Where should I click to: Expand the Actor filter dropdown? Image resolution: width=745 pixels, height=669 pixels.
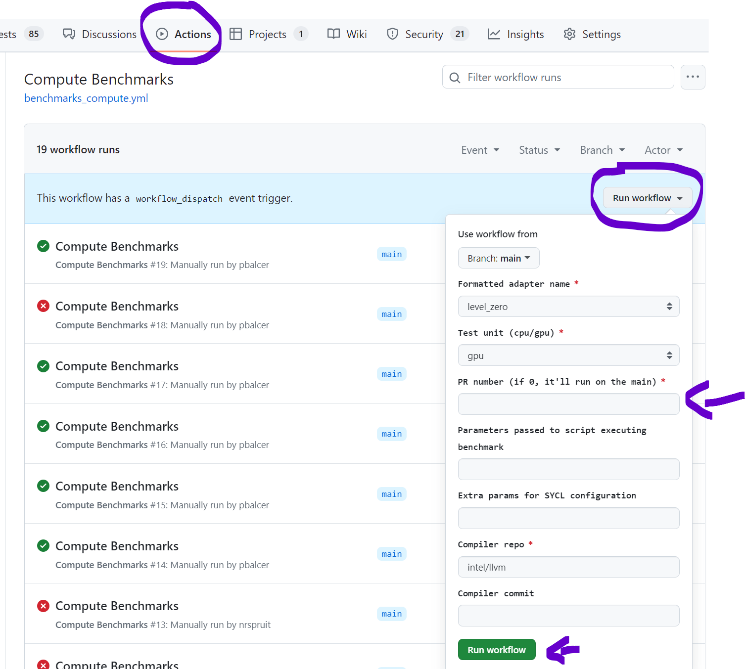(x=663, y=150)
